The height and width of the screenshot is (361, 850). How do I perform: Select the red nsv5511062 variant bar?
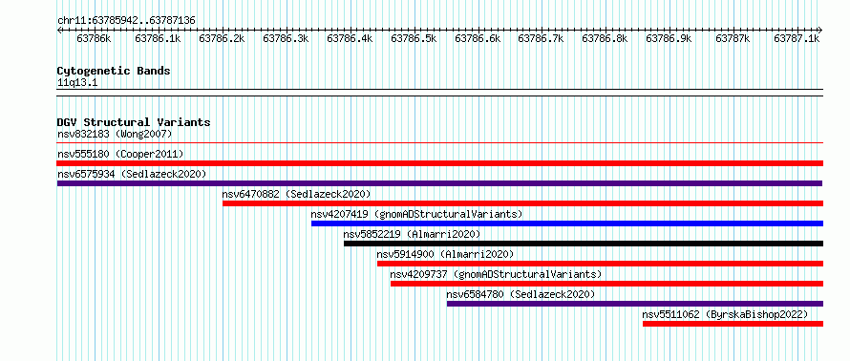(x=733, y=324)
